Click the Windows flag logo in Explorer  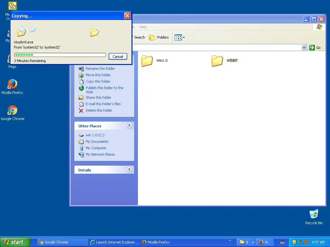pos(319,27)
